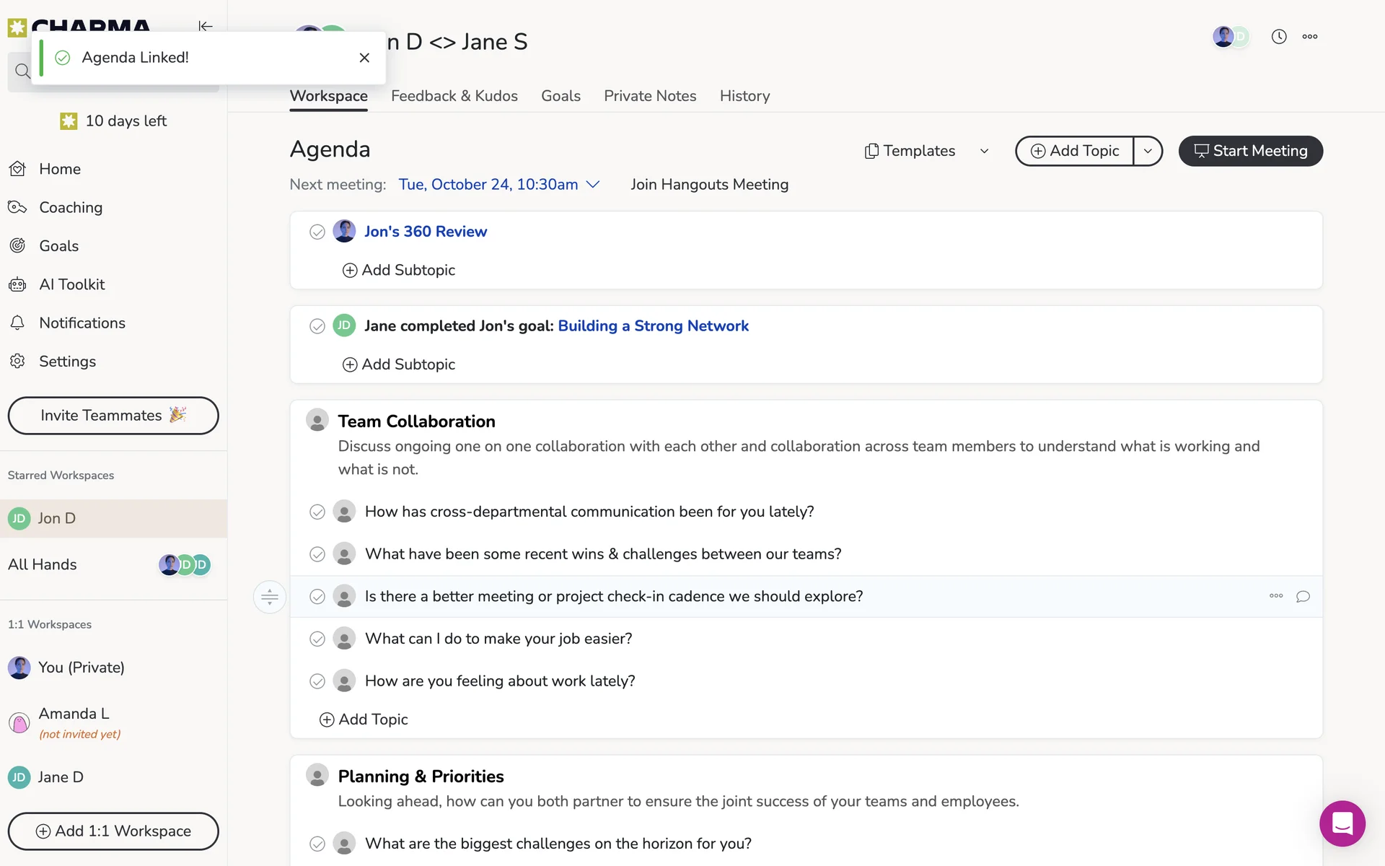The width and height of the screenshot is (1385, 866).
Task: Check off the cross-departmental communication question
Action: click(x=317, y=512)
